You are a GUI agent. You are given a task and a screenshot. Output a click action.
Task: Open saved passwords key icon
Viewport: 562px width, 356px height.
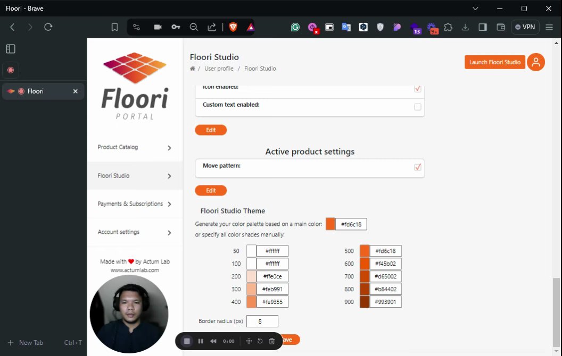(x=176, y=27)
